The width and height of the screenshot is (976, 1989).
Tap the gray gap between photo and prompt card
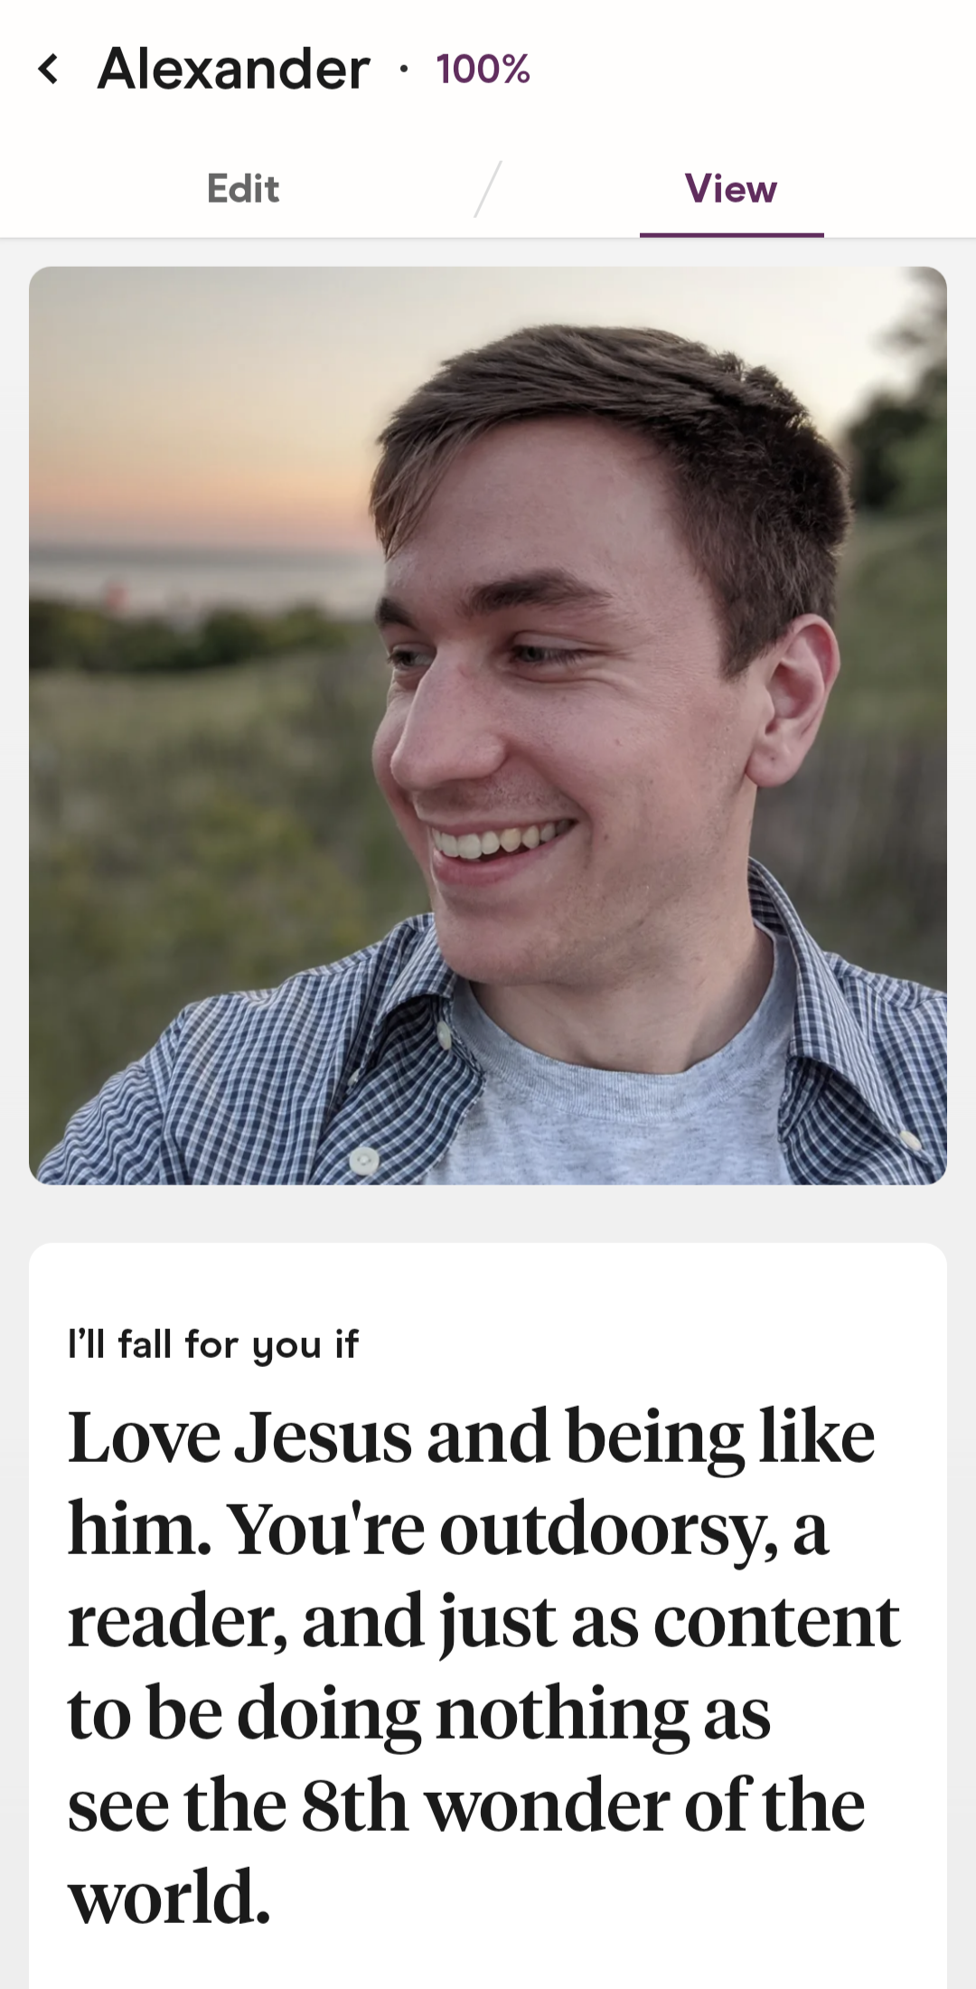488,1213
